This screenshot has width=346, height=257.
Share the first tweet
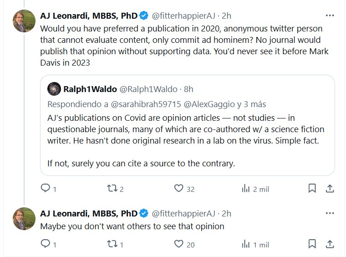331,188
